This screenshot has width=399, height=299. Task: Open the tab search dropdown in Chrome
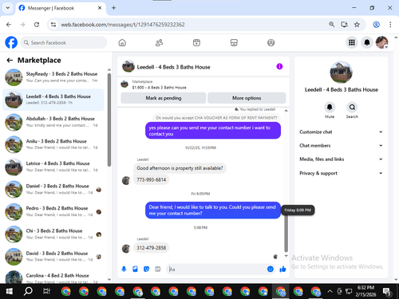[8, 8]
